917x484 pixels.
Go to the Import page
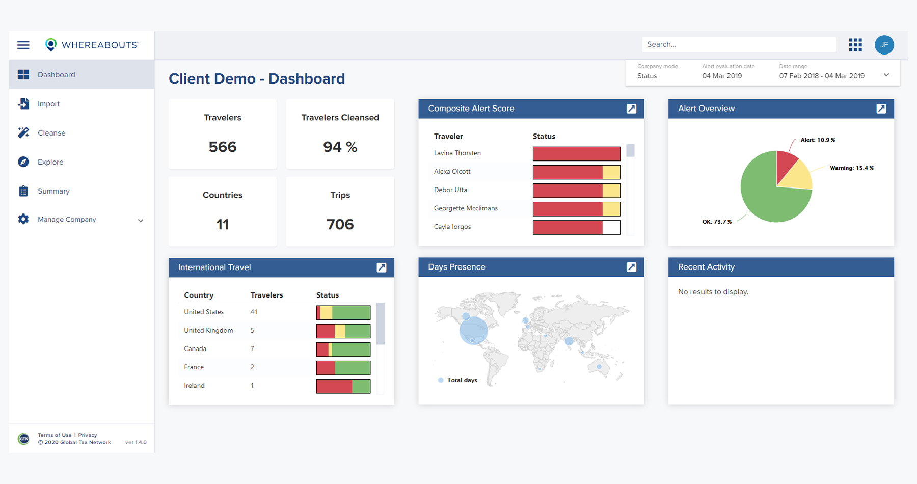coord(48,104)
